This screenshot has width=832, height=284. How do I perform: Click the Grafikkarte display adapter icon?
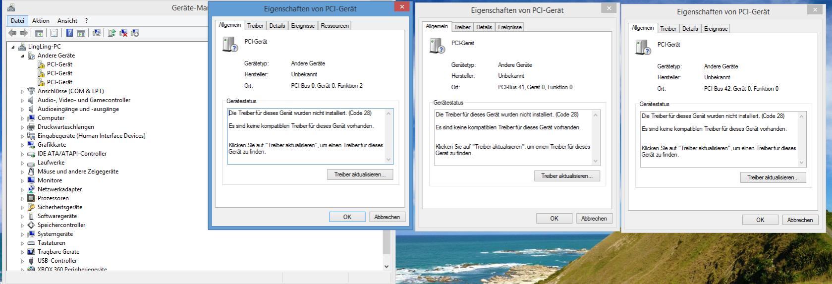tap(31, 145)
